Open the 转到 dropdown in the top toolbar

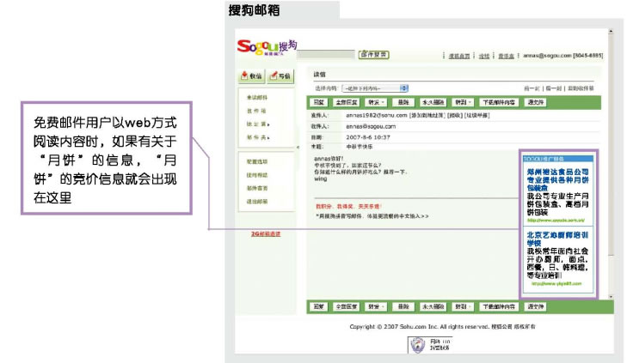coord(463,102)
